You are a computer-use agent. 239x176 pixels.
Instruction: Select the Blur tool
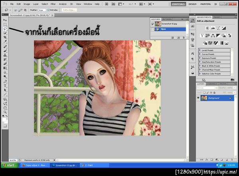[x=5, y=72]
